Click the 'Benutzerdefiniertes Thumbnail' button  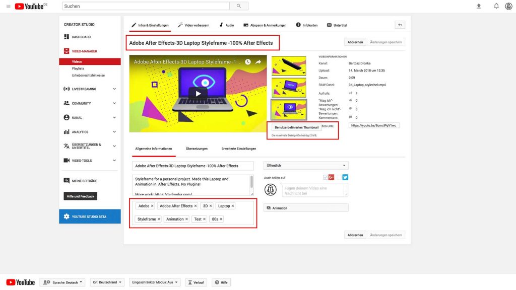(296, 127)
